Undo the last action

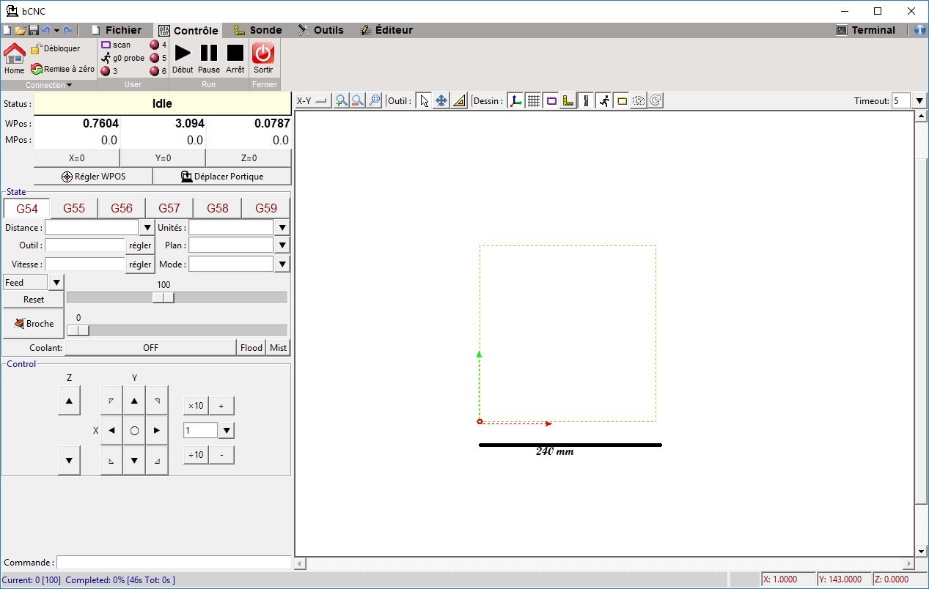(x=45, y=30)
